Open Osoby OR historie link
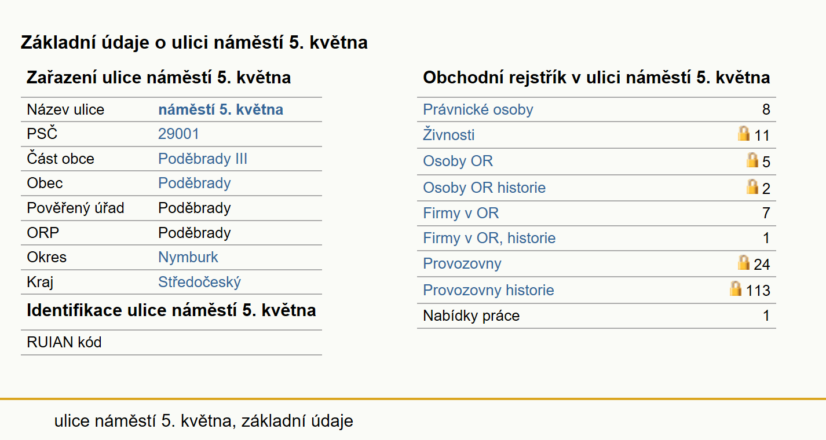The width and height of the screenshot is (826, 440). click(484, 188)
